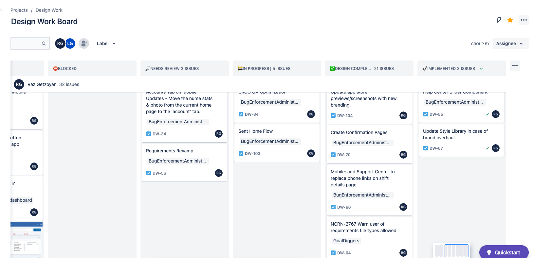Image resolution: width=533 pixels, height=258 pixels.
Task: Toggle the star favorite icon
Action: point(510,20)
